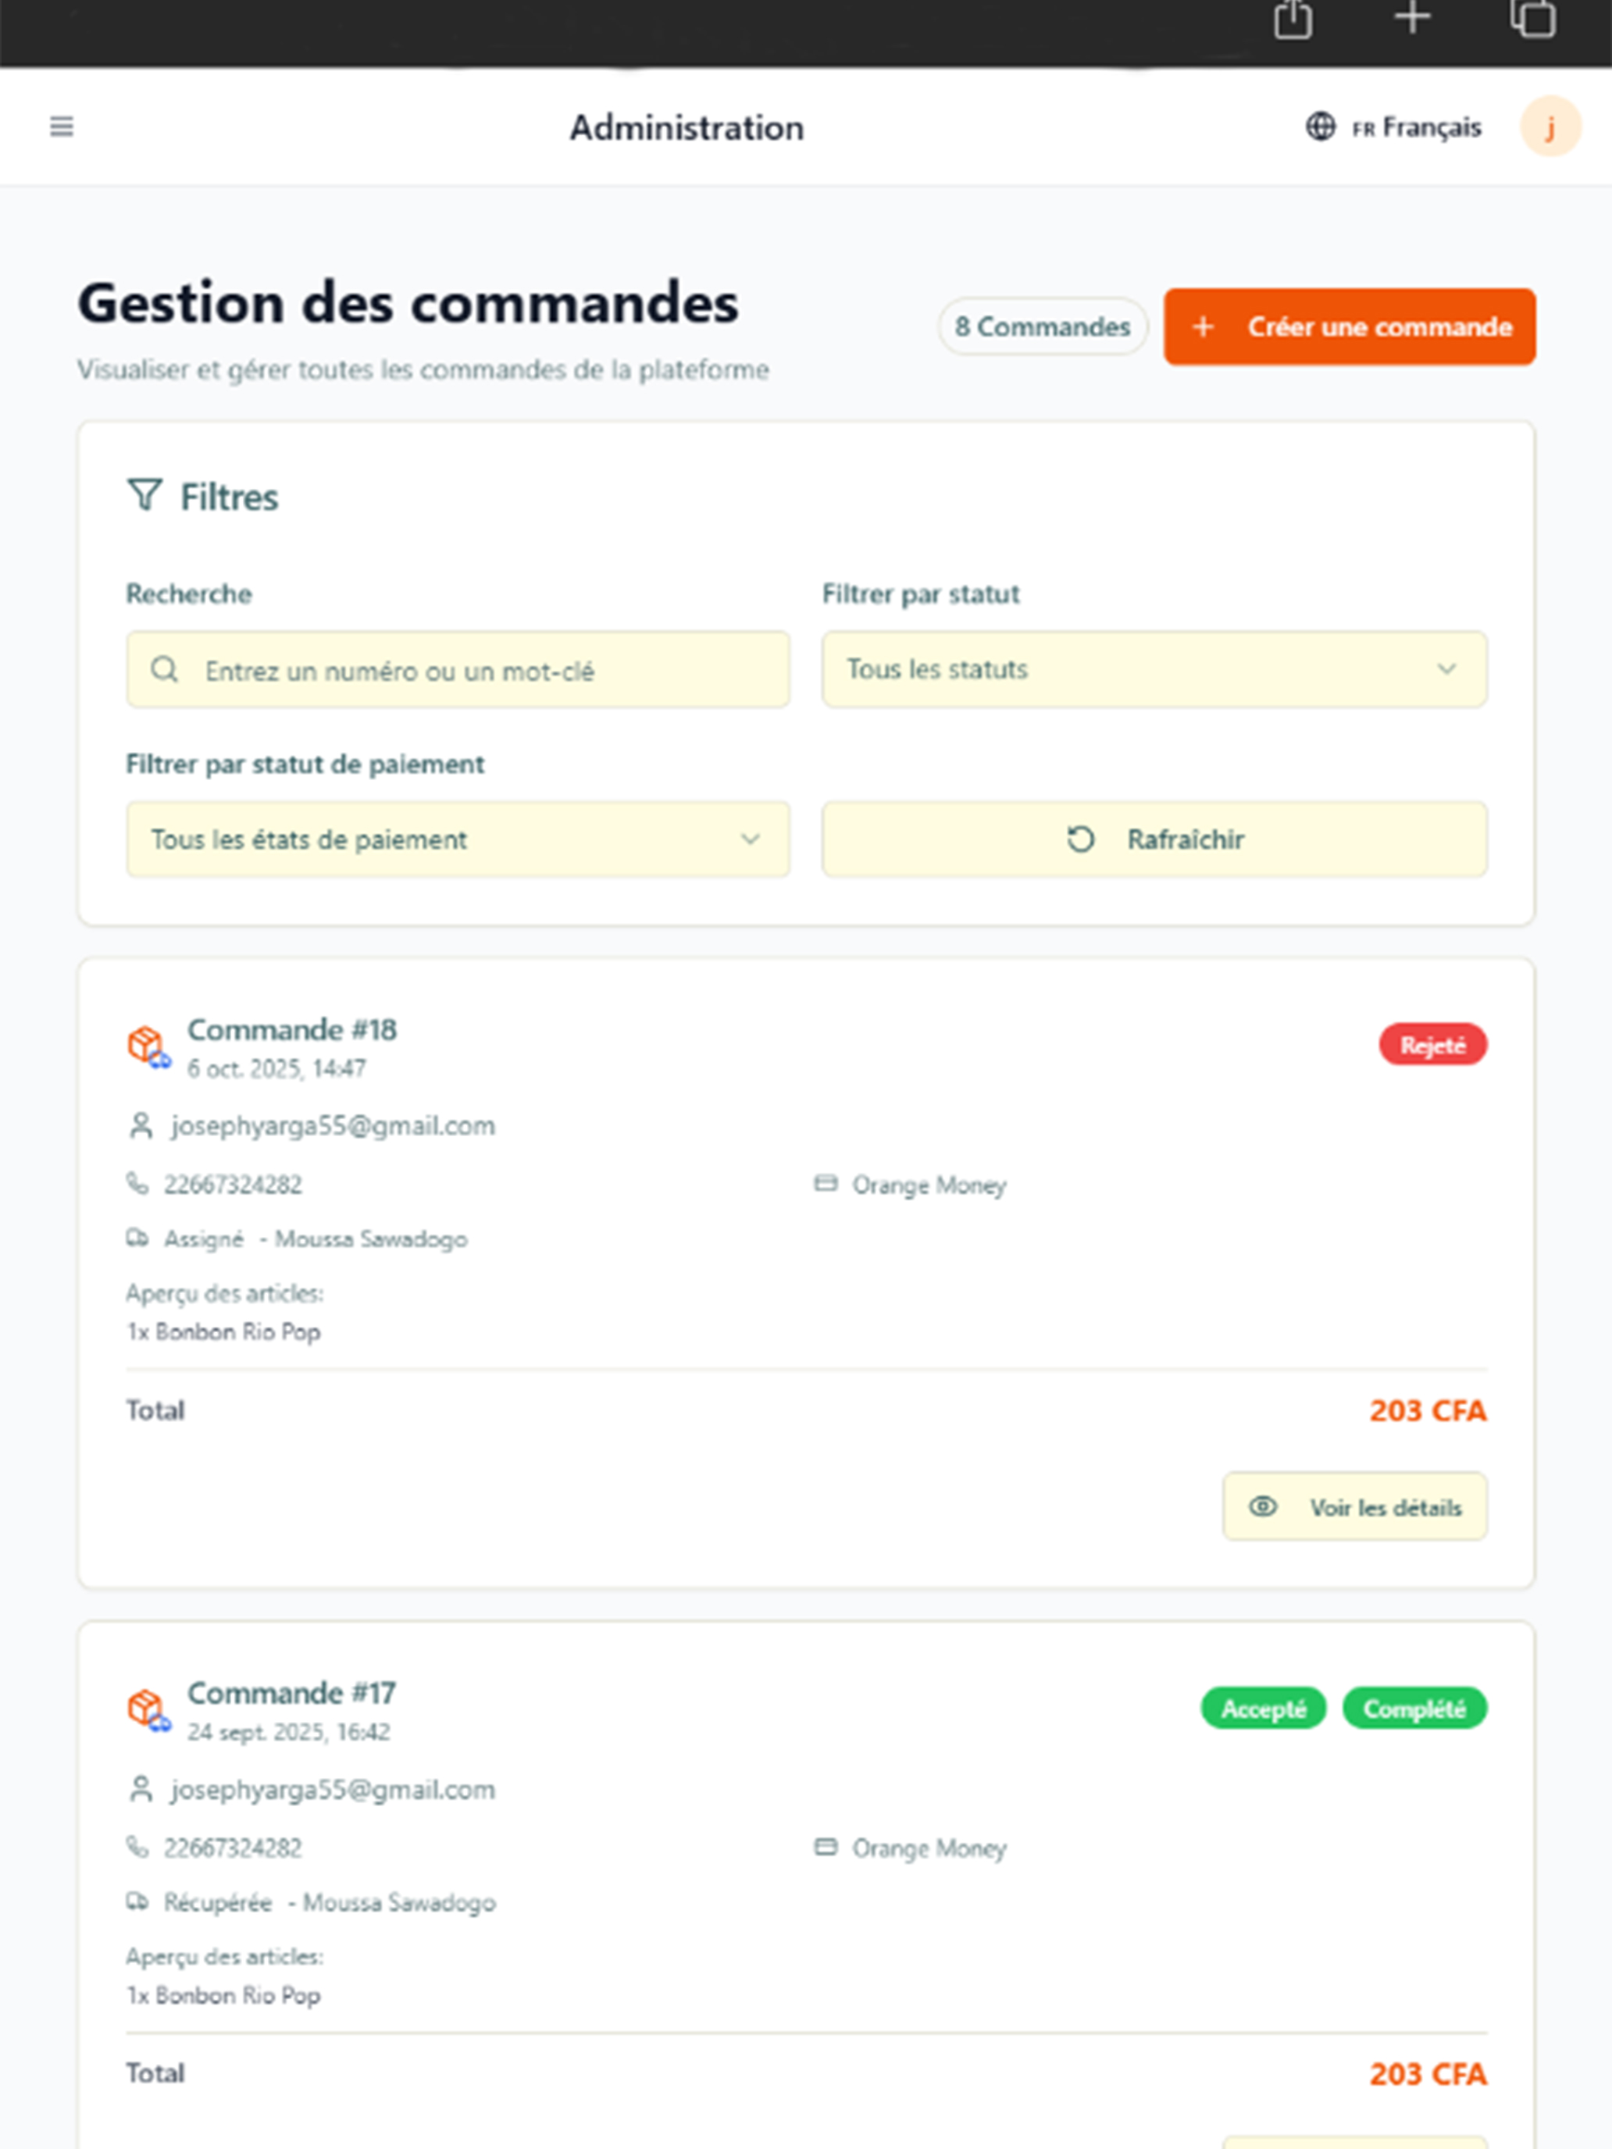Viewport: 1612px width, 2149px height.
Task: Click the Complété badge on Commande #17
Action: point(1414,1709)
